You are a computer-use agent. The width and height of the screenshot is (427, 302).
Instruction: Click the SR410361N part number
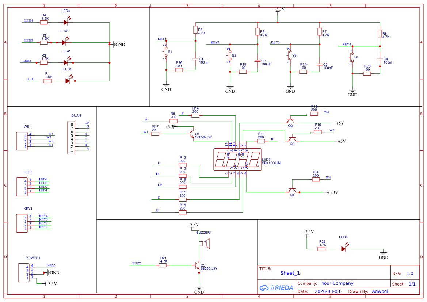coord(271,163)
